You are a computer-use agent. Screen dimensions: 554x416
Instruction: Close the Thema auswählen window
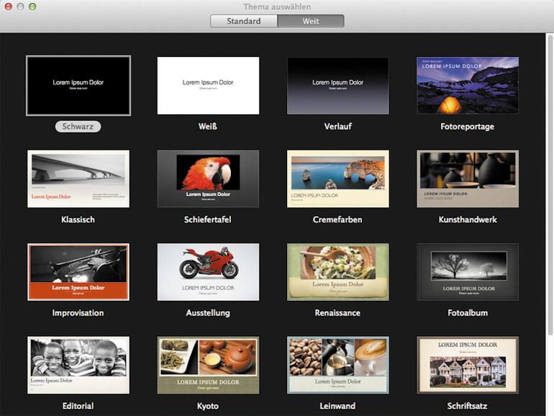point(9,6)
